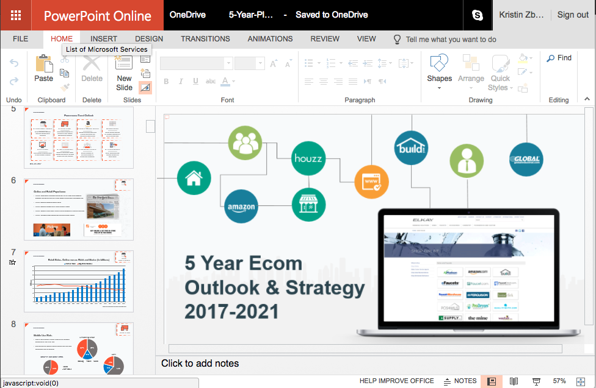
Task: Select slide 7 thumbnail with bar chart
Action: tap(79, 281)
